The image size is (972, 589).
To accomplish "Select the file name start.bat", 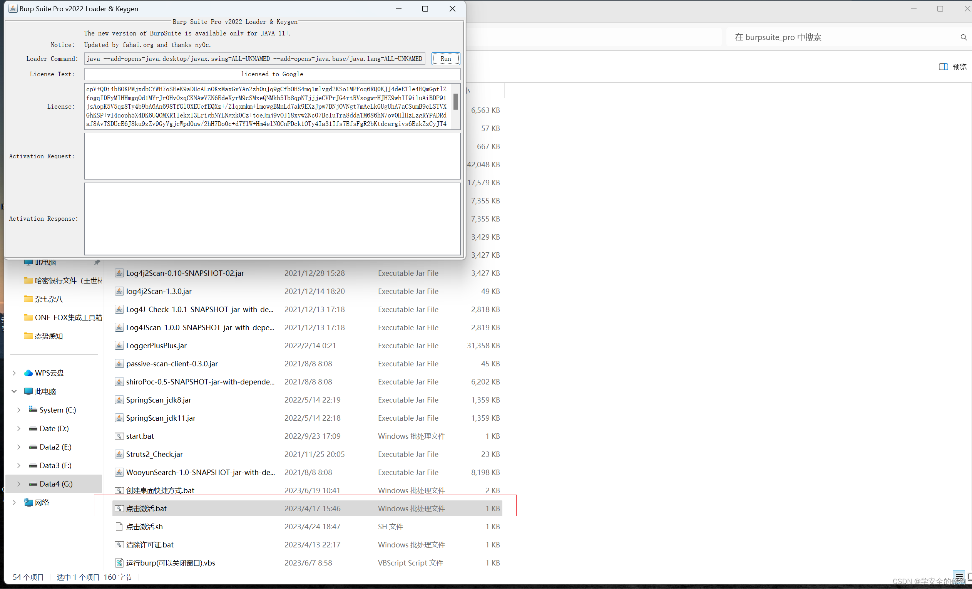I will [x=140, y=436].
